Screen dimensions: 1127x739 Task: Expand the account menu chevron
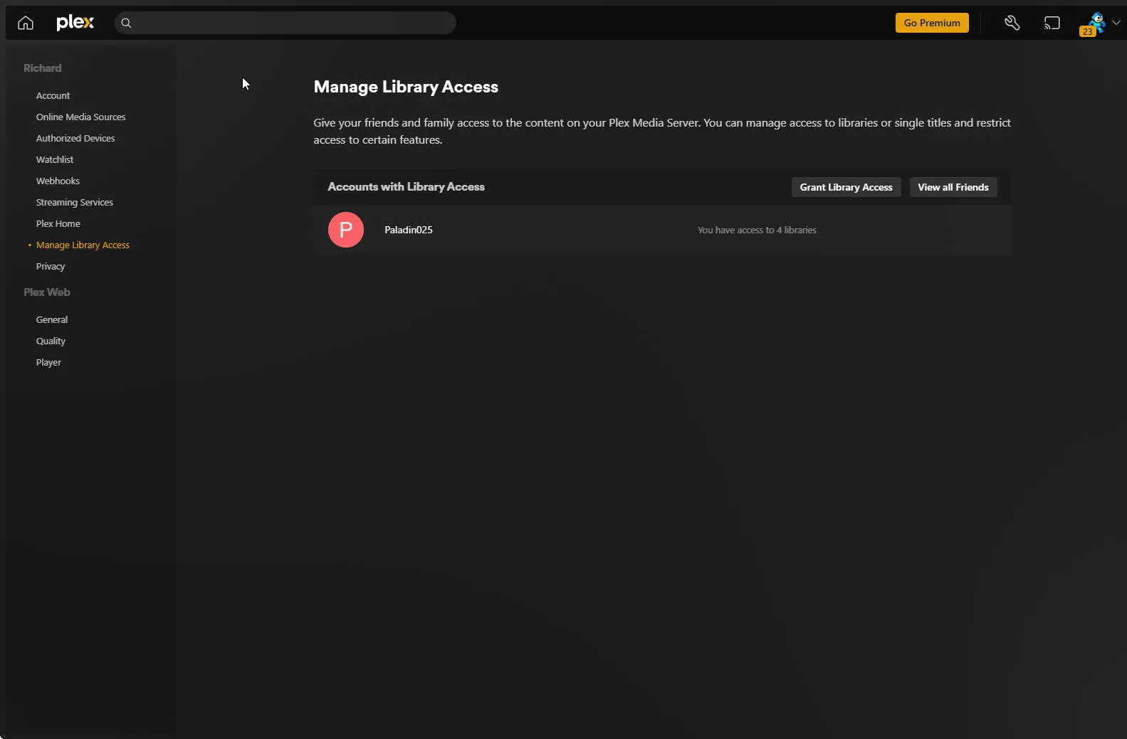click(1116, 23)
